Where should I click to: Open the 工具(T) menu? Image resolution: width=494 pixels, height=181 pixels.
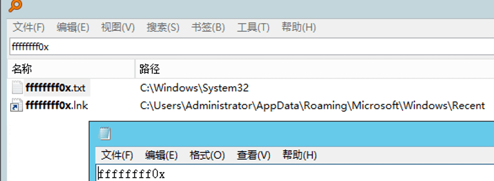tap(253, 28)
